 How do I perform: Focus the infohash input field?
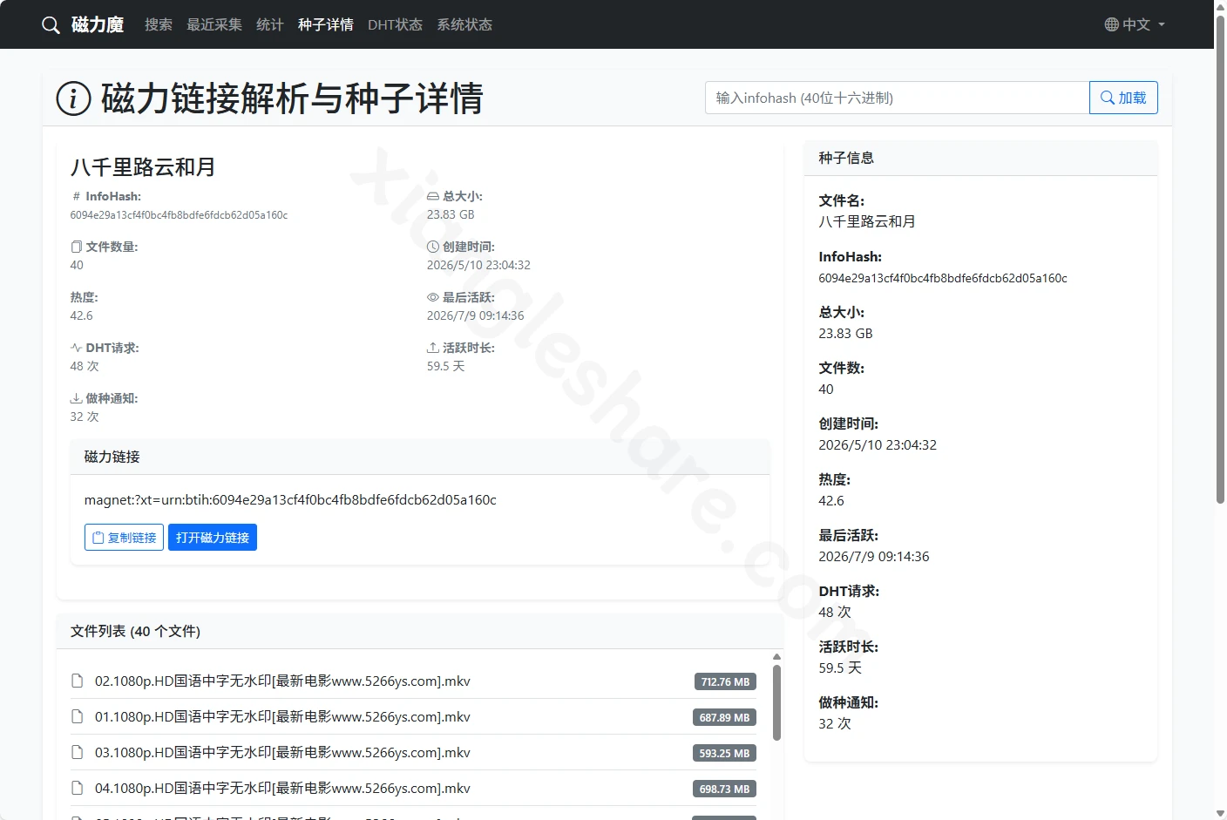(897, 98)
